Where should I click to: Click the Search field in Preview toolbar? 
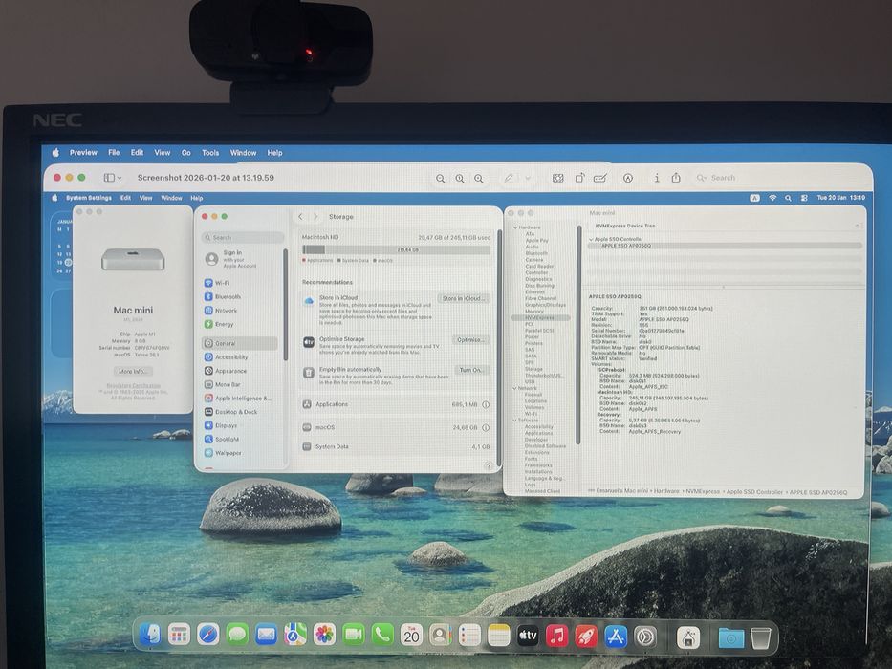pos(777,178)
